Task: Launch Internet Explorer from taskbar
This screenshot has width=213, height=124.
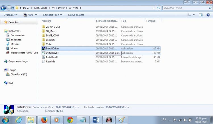Action: click(18, 120)
